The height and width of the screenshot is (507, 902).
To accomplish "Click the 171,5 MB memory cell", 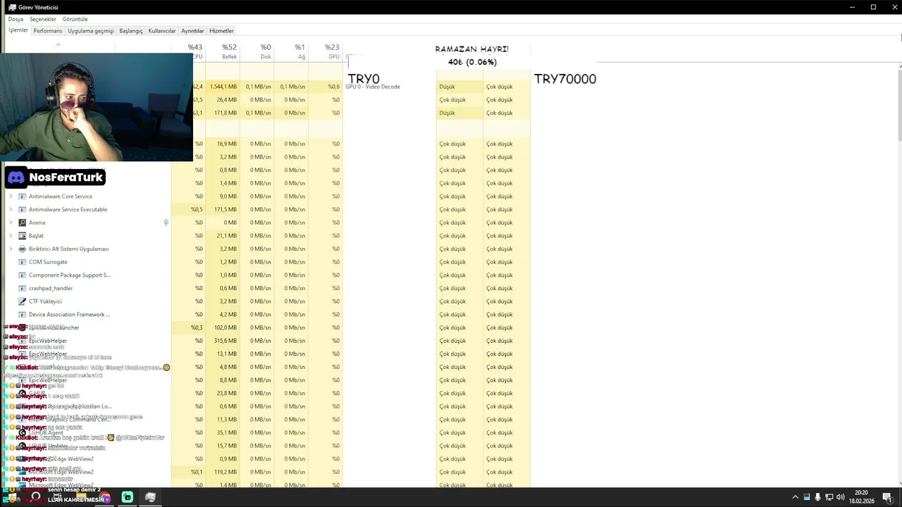I will coord(223,210).
